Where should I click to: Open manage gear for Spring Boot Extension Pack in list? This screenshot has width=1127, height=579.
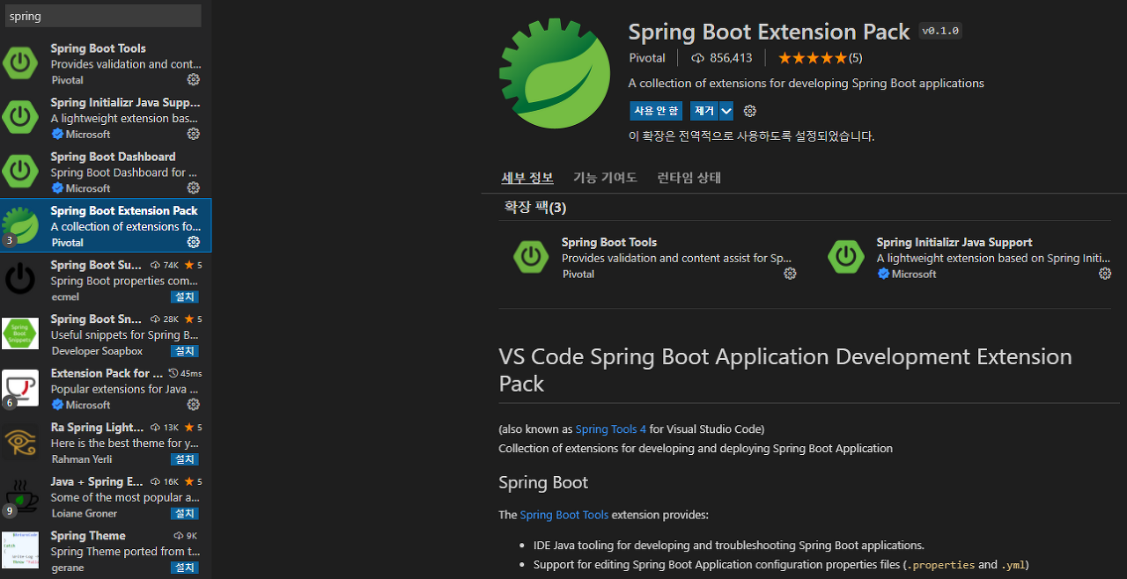click(194, 242)
